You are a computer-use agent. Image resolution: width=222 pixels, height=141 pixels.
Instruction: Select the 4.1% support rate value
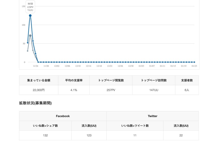pyautogui.click(x=74, y=90)
